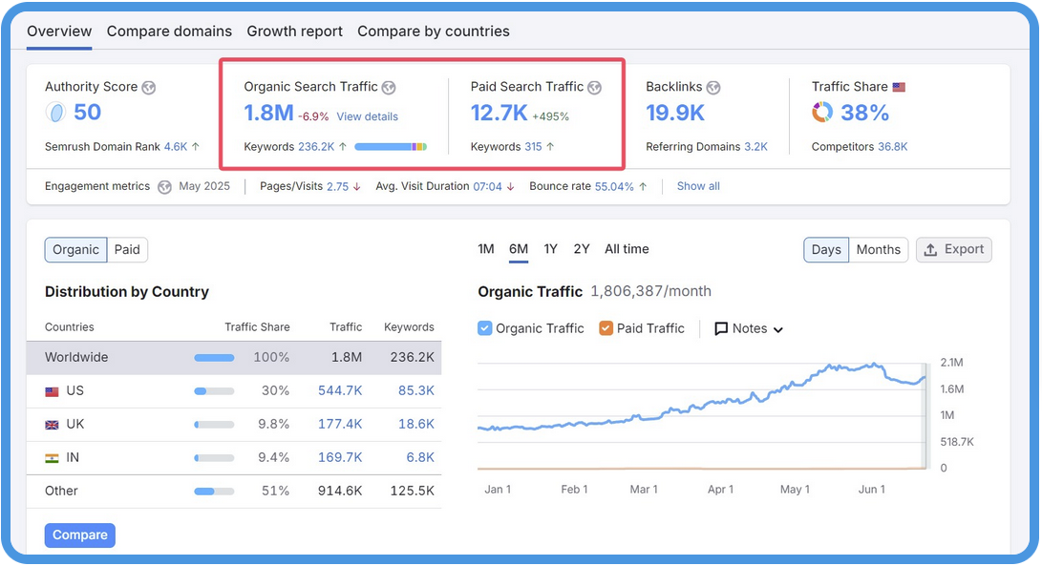Click the globe icon beside Backlinks

[713, 88]
